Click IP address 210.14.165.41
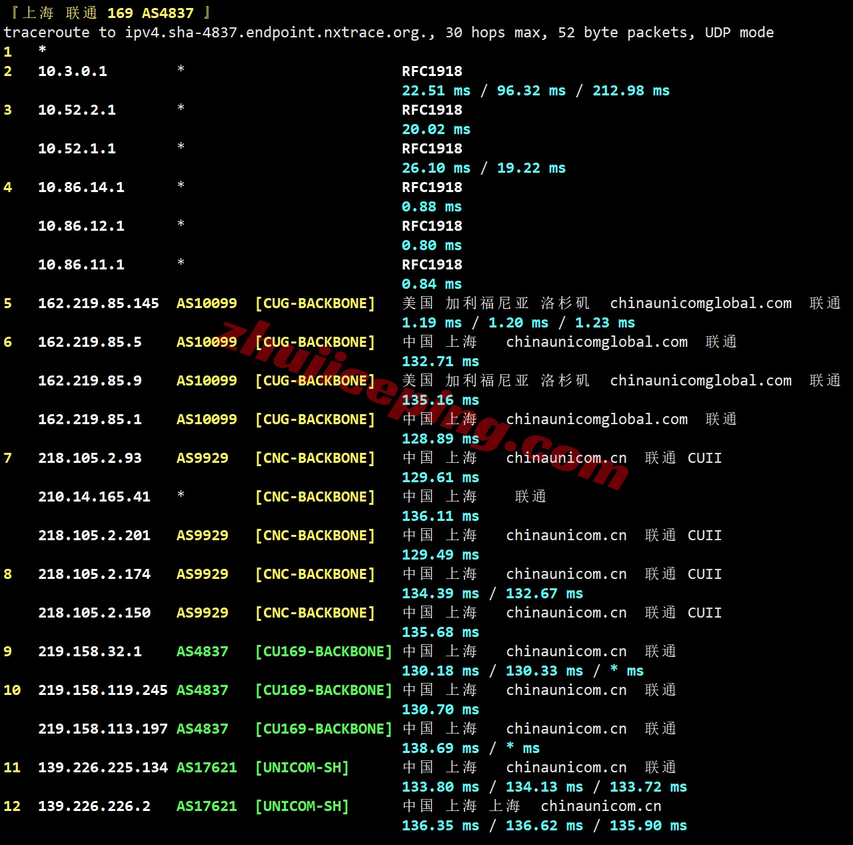 pos(94,497)
